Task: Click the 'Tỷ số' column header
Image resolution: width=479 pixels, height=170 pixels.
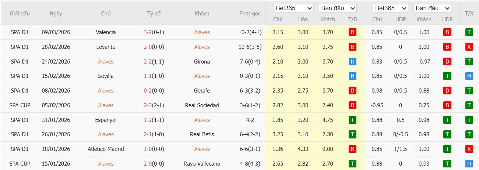Action: click(154, 14)
